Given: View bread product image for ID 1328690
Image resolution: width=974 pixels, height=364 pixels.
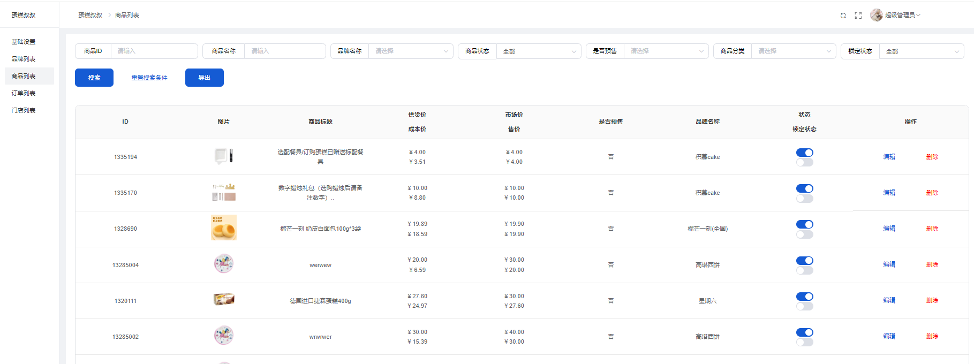Looking at the screenshot, I should (224, 228).
